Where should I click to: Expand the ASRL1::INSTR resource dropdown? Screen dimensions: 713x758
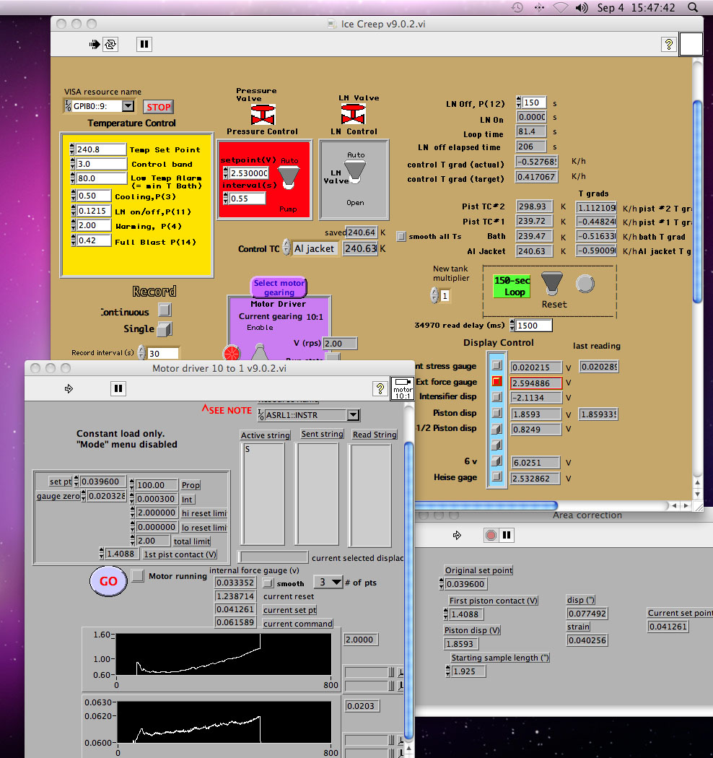pyautogui.click(x=352, y=415)
